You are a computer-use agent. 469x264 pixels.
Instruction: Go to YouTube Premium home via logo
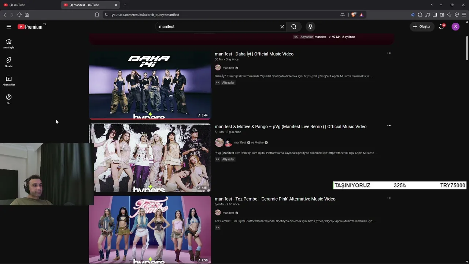[30, 26]
